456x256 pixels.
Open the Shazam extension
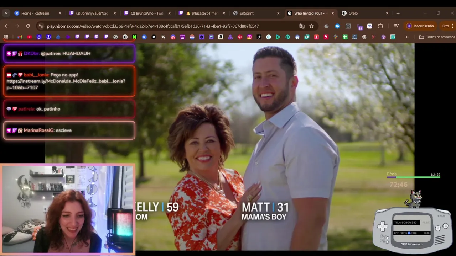337,26
